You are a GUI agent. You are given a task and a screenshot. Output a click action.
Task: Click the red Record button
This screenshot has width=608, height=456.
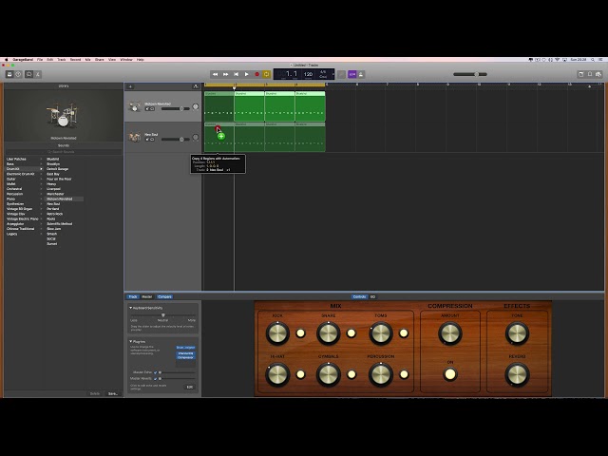[x=256, y=74]
